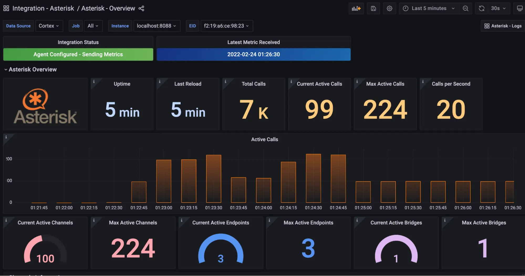This screenshot has height=276, width=525.
Task: Open the EID f2:19:a6:ce:98:23 dropdown
Action: point(227,26)
